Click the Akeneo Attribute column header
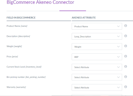Viewport: 133px width, 96px height. click(84, 18)
